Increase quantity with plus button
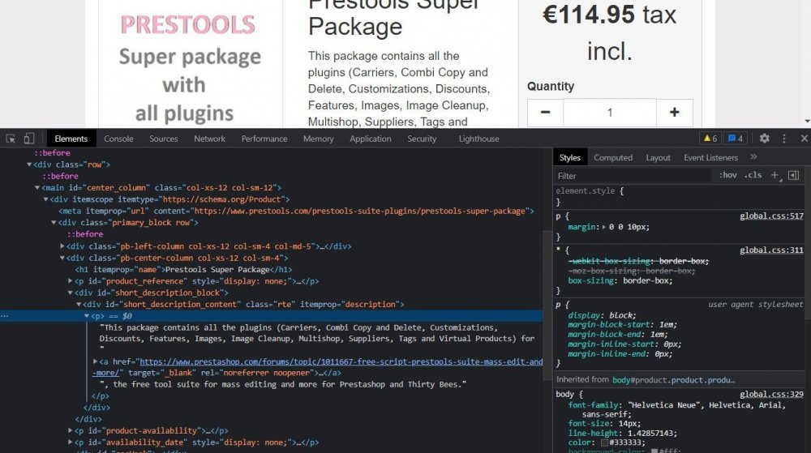Screen dimensions: 811x453 click(x=675, y=113)
